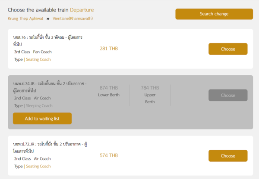The height and width of the screenshot is (179, 259).
Task: Click the 574 THB price
Action: click(x=109, y=155)
